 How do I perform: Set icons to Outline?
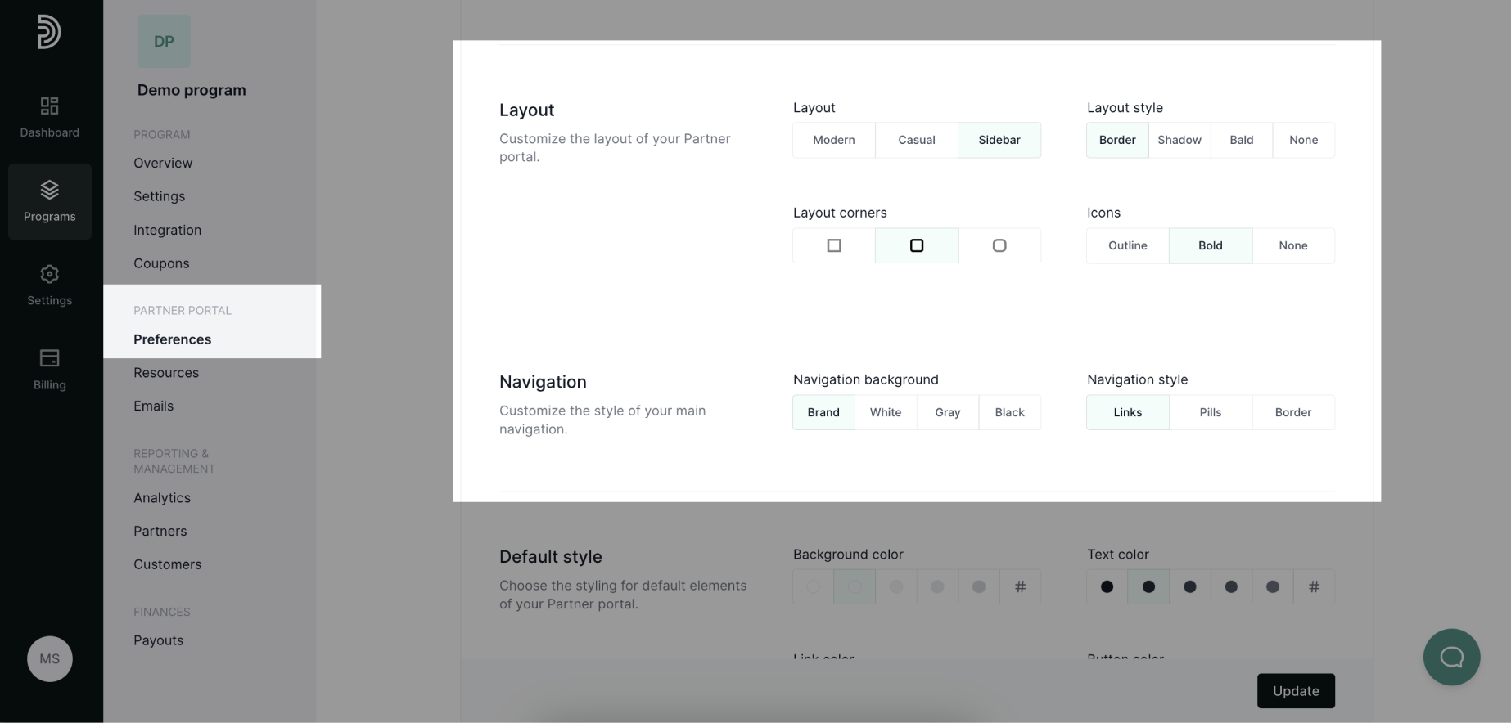[x=1128, y=245]
